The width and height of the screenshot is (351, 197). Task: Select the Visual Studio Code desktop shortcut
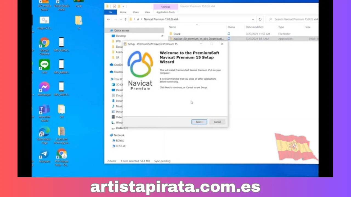61,6
